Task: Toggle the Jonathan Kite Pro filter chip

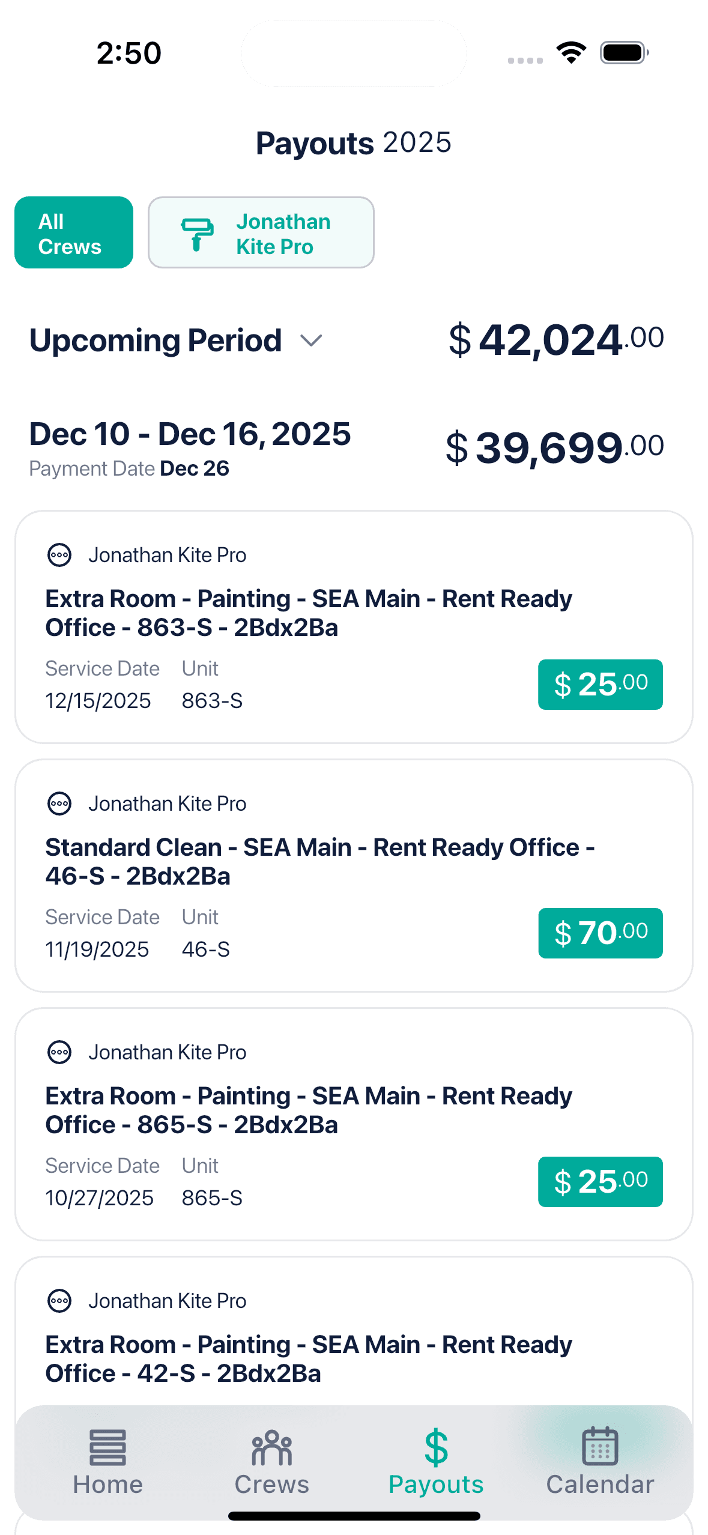Action: [261, 233]
